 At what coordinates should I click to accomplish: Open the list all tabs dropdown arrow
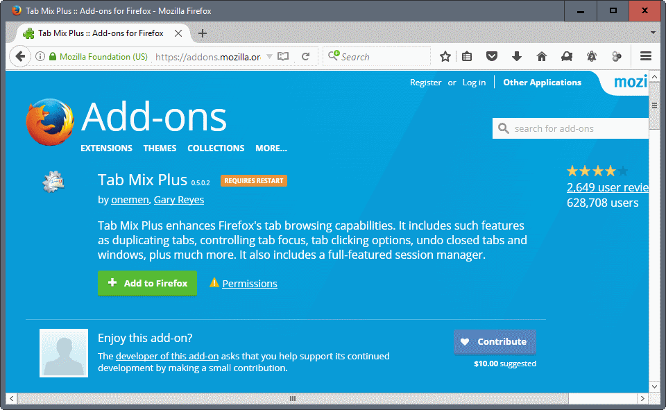[653, 33]
